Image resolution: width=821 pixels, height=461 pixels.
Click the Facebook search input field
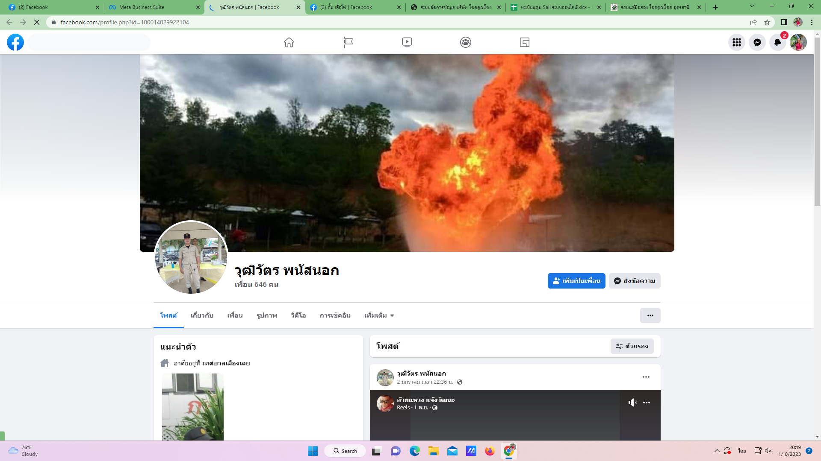point(90,42)
